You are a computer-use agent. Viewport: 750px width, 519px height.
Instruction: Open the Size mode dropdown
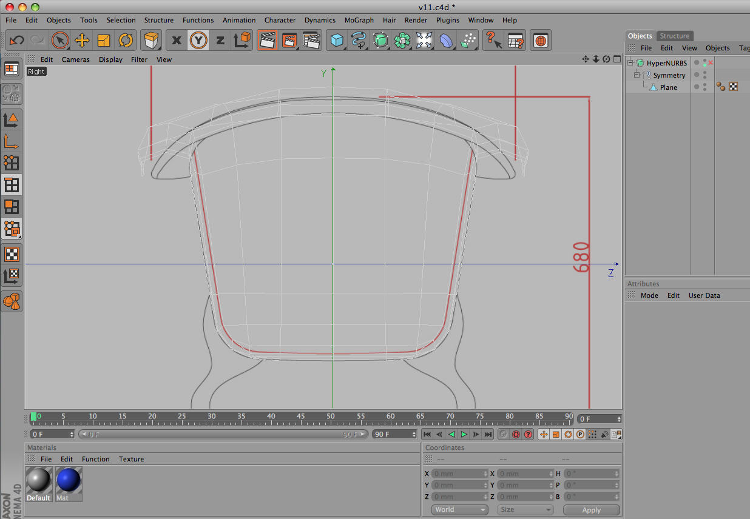524,510
